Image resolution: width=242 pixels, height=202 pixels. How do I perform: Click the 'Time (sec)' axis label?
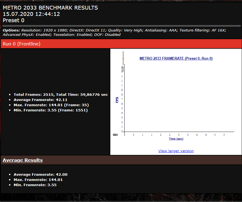point(176,139)
